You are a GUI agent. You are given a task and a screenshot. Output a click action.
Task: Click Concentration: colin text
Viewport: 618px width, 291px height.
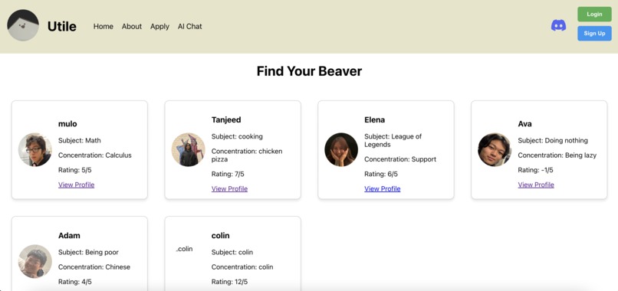click(242, 267)
